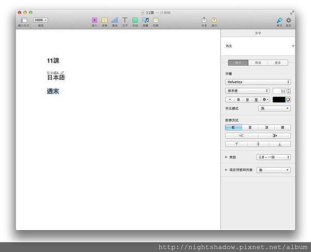Open the Media (媒體) browser

pyautogui.click(x=145, y=20)
